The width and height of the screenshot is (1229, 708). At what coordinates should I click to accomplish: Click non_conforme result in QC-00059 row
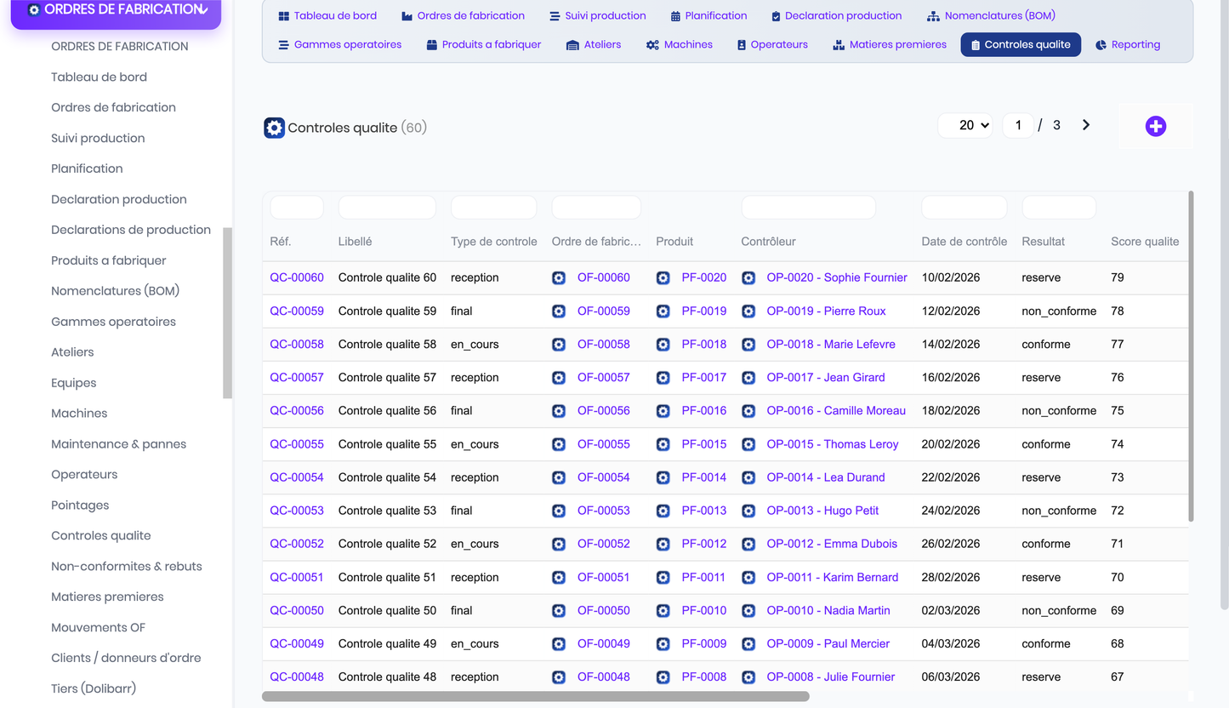(x=1059, y=311)
